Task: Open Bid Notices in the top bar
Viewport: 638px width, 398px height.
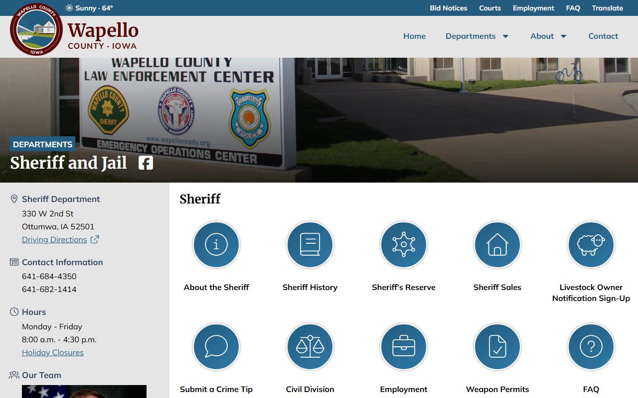Action: pos(449,8)
